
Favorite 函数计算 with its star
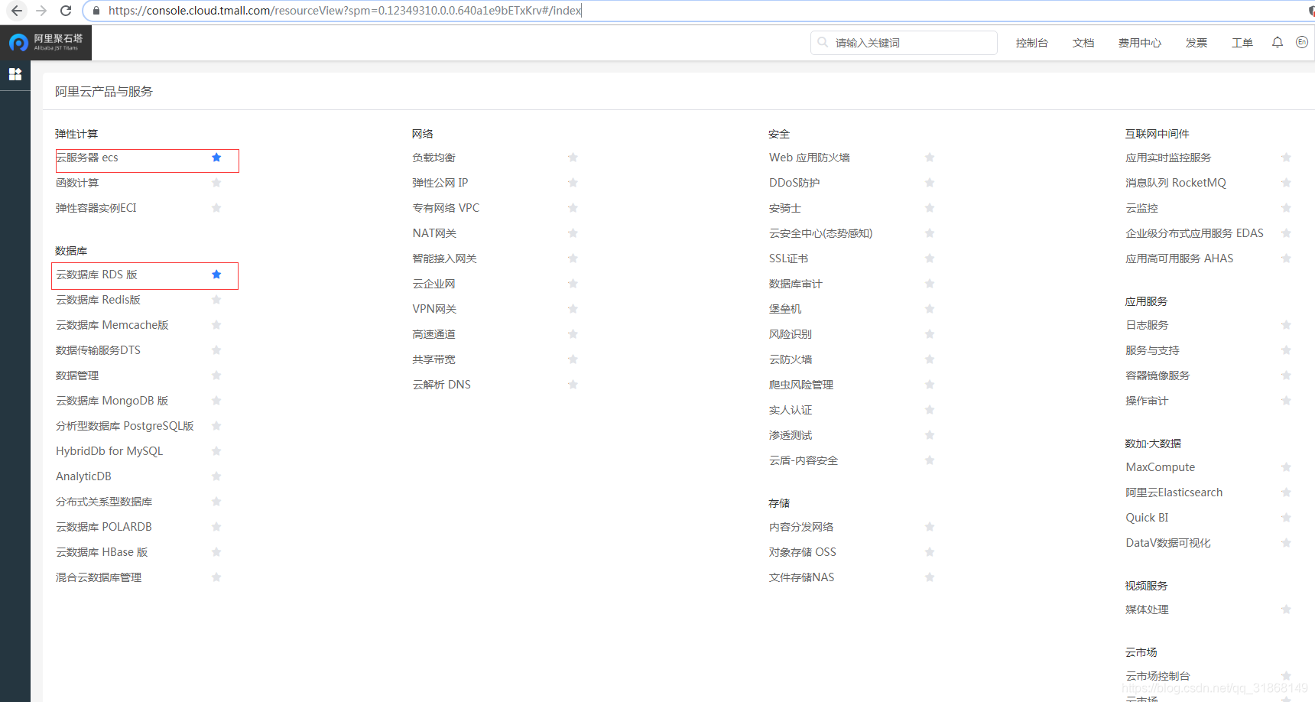coord(216,183)
